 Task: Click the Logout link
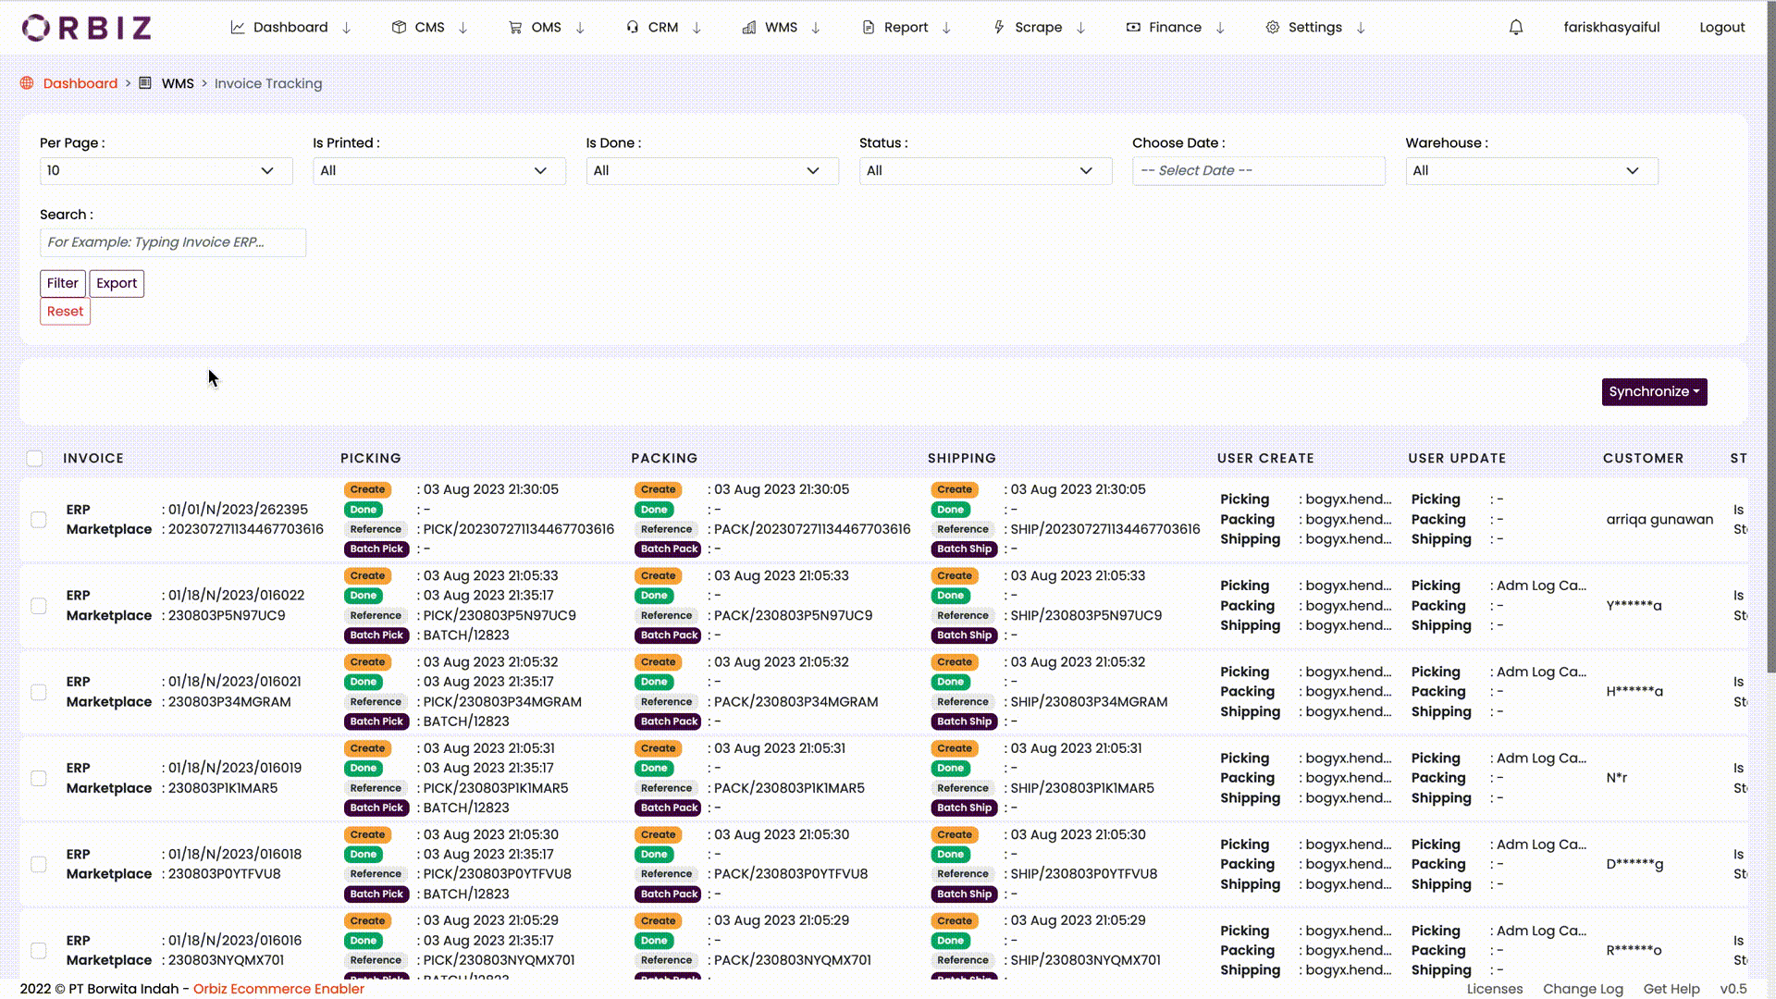(1721, 28)
